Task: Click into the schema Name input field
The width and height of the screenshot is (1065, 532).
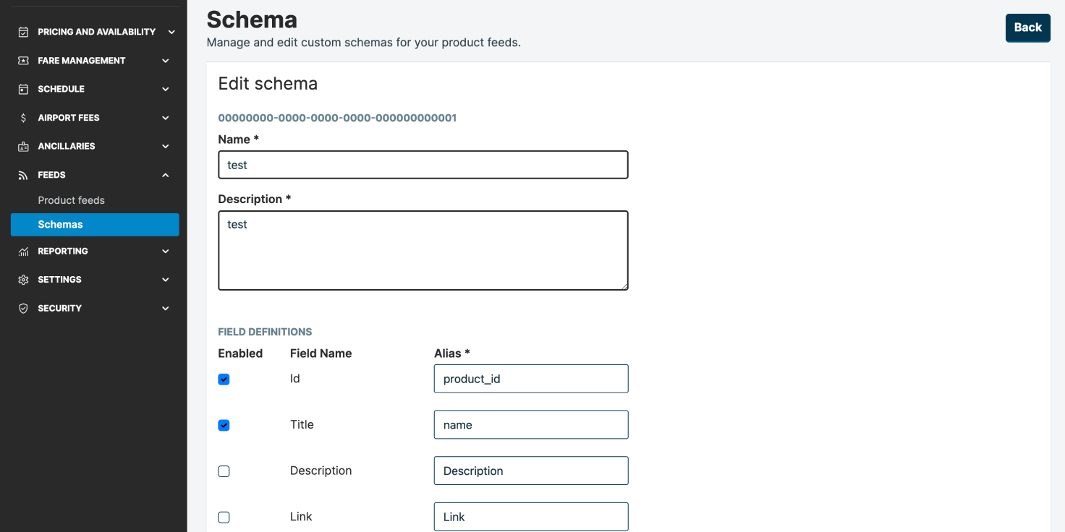Action: point(423,165)
